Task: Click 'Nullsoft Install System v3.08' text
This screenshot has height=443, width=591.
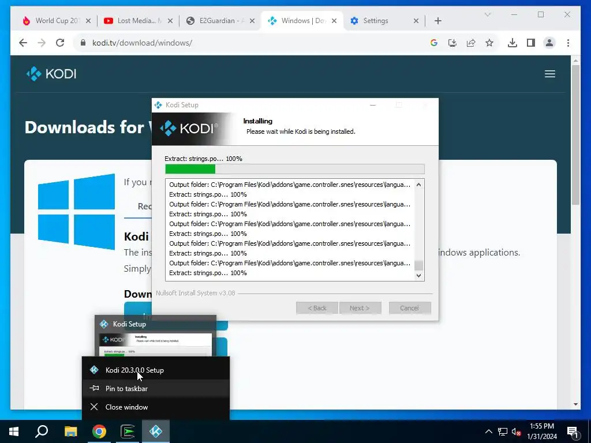Action: pos(196,293)
